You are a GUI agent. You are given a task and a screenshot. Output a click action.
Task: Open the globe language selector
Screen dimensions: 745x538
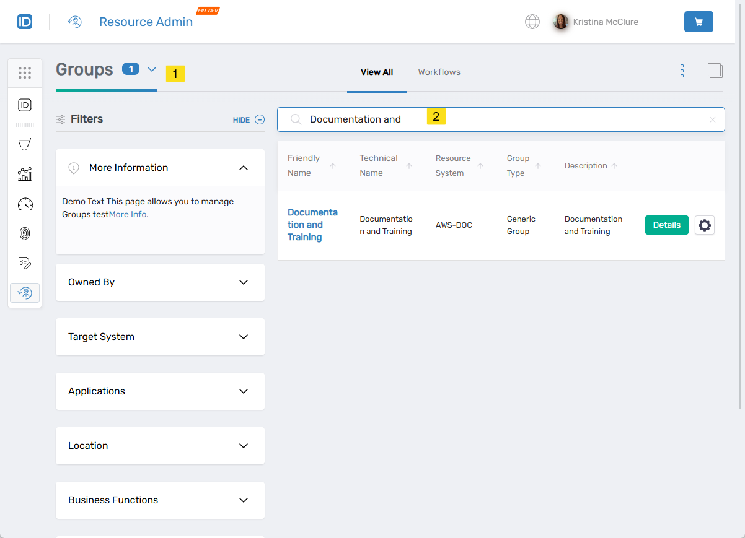point(532,22)
